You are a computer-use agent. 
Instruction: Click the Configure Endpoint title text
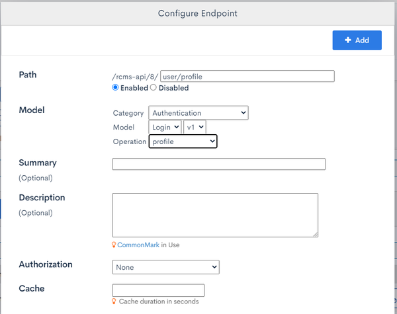198,13
